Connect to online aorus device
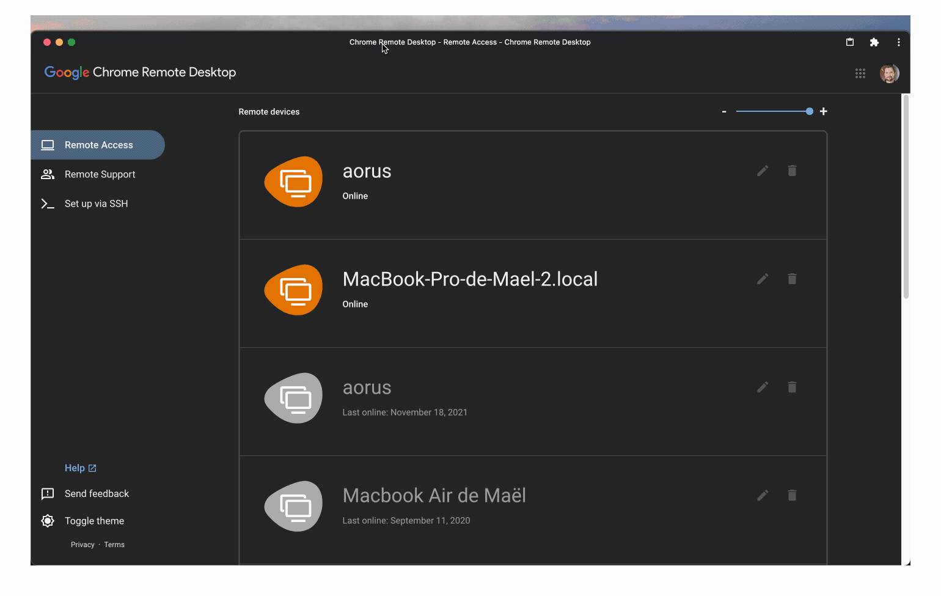This screenshot has width=941, height=596. tap(367, 172)
